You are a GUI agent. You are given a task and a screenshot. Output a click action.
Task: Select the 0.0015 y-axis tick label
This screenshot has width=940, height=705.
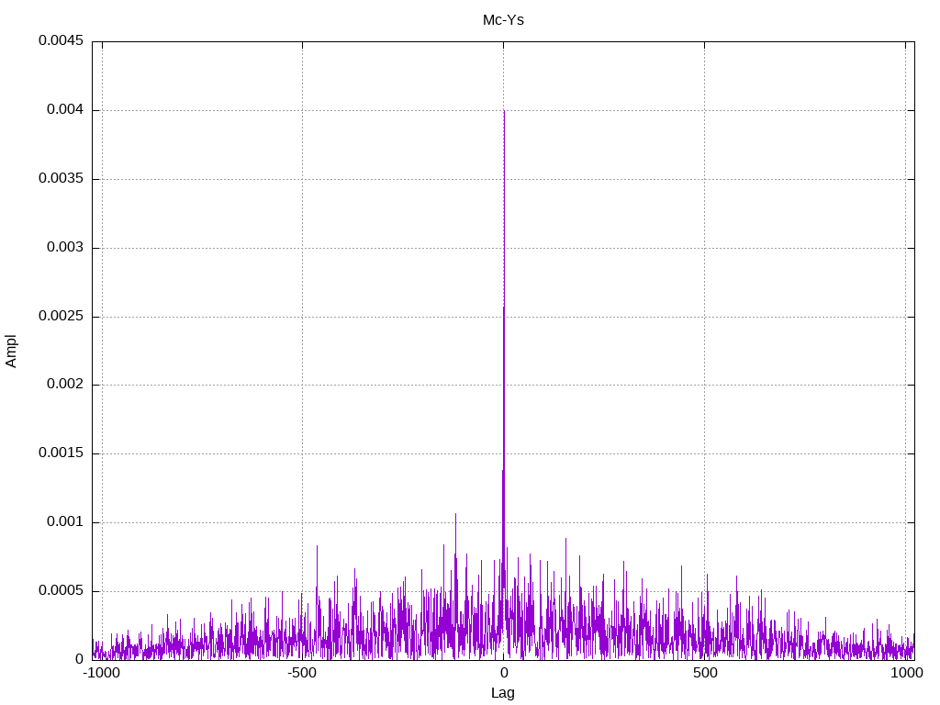tap(61, 453)
